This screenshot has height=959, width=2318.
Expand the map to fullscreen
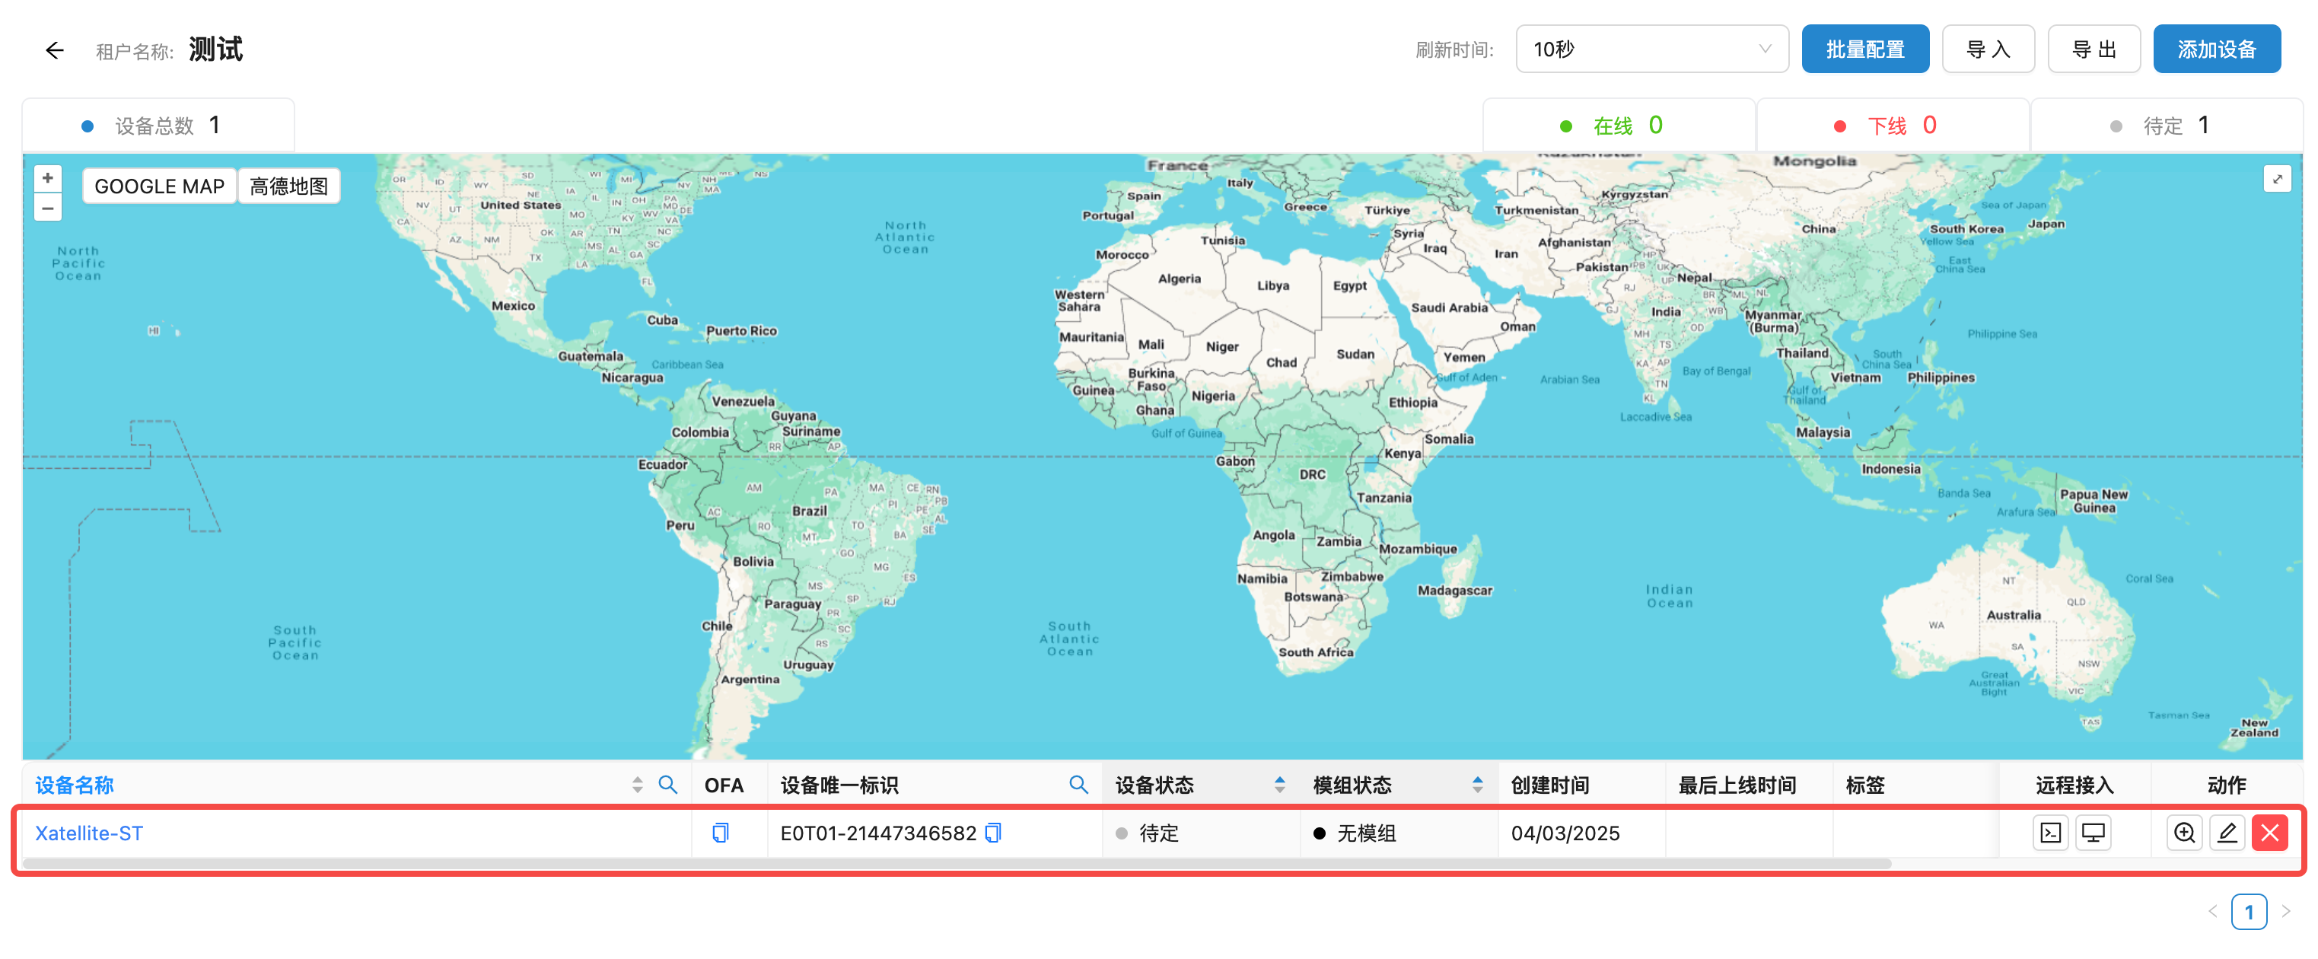[2277, 179]
